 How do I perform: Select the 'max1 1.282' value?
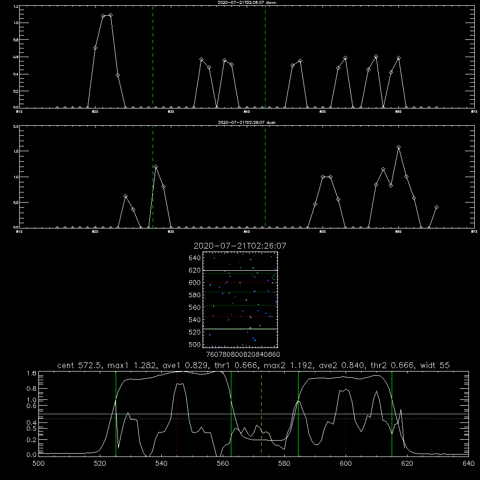point(133,365)
